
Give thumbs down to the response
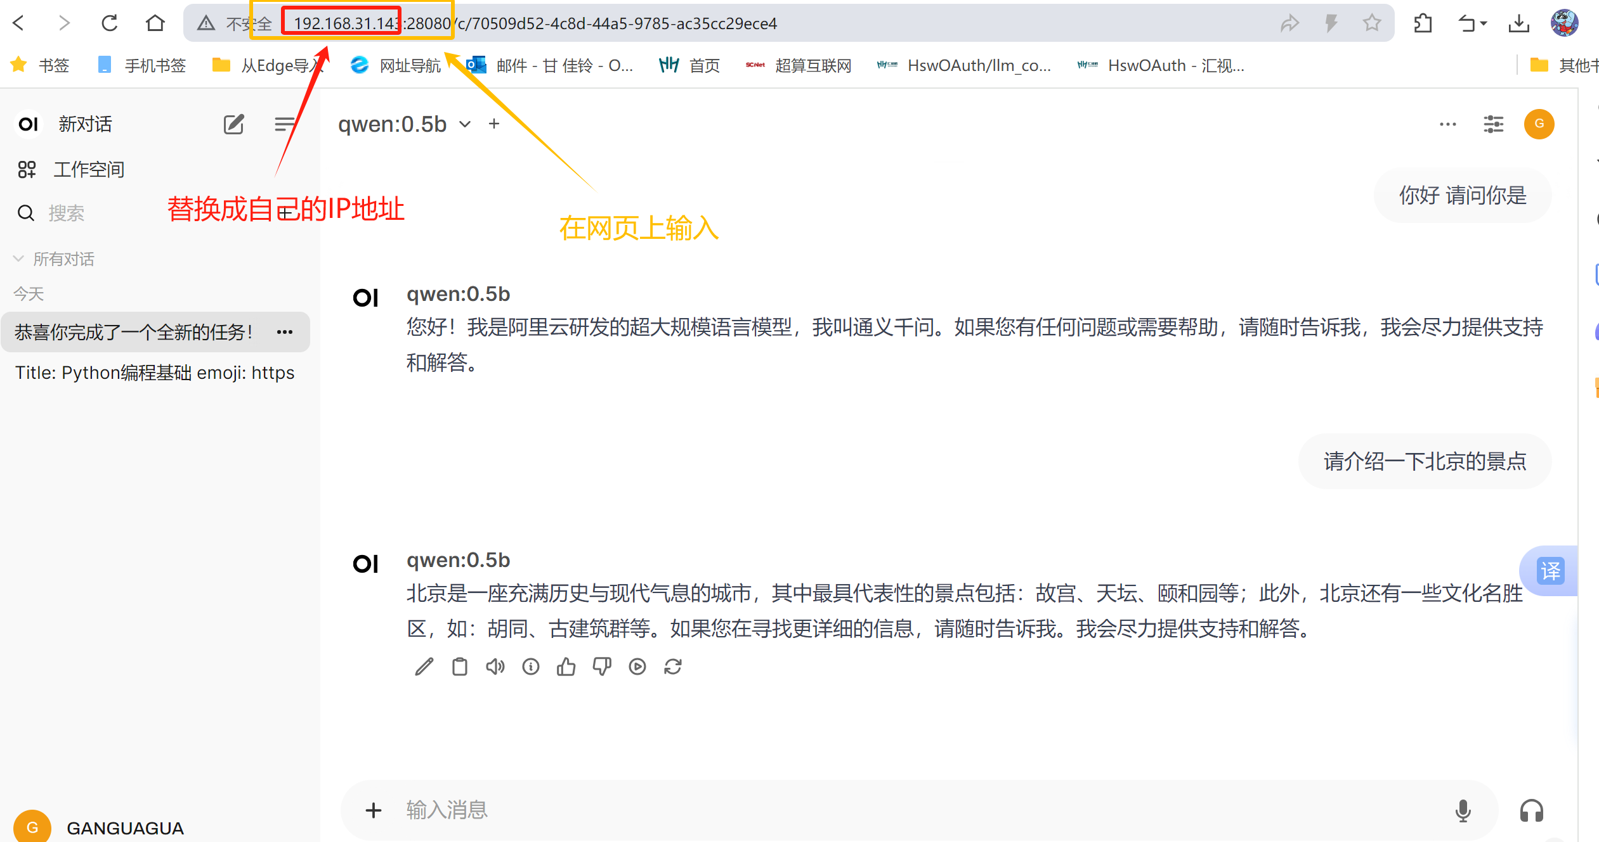[x=602, y=667]
